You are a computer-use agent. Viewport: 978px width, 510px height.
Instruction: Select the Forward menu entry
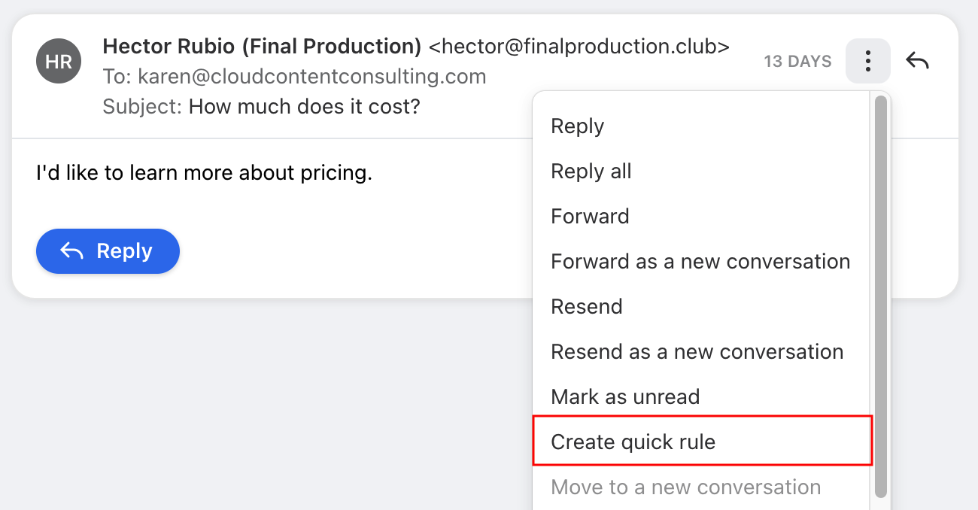pyautogui.click(x=701, y=217)
